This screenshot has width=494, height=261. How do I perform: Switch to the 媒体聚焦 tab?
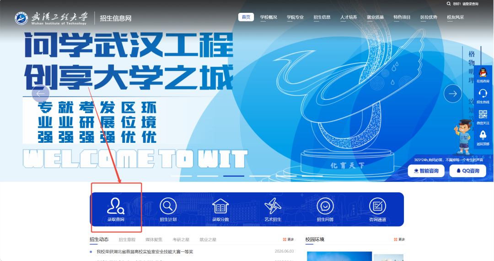point(154,239)
